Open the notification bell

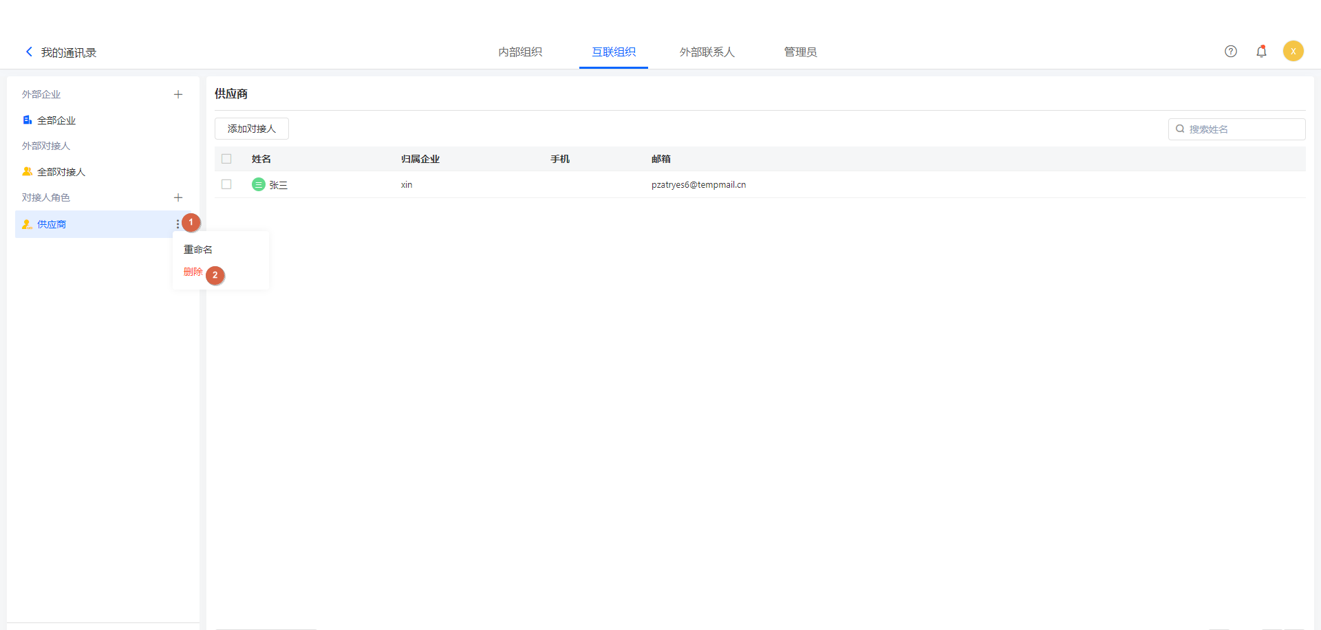(1261, 52)
